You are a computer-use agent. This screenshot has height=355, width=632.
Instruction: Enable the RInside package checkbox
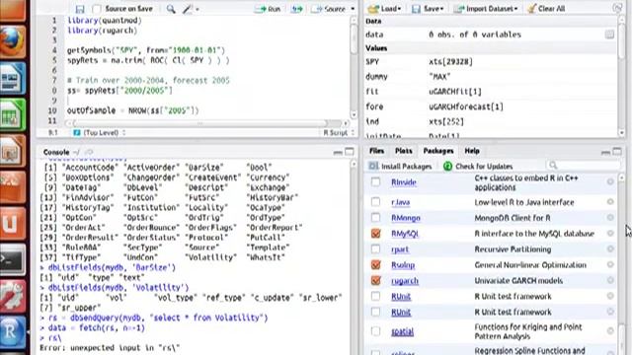[375, 181]
